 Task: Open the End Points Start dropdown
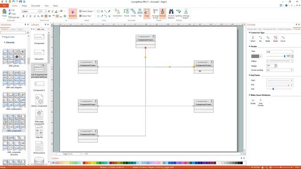click(x=280, y=80)
